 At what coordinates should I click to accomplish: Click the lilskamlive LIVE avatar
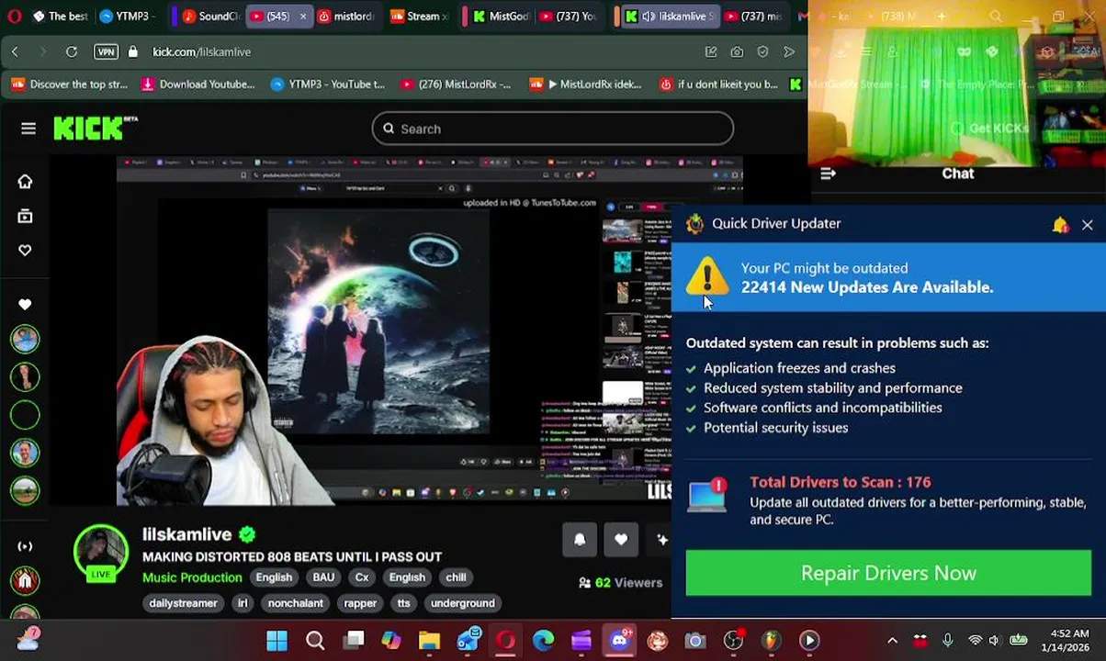point(100,554)
